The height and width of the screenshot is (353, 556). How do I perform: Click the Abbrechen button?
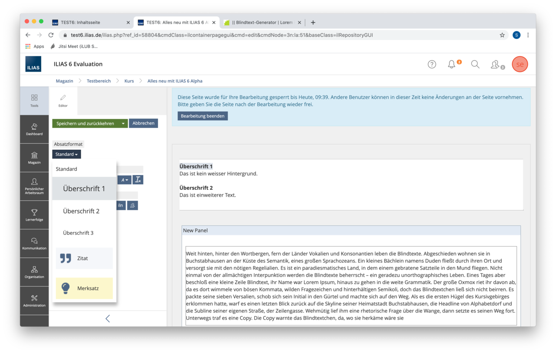[143, 123]
